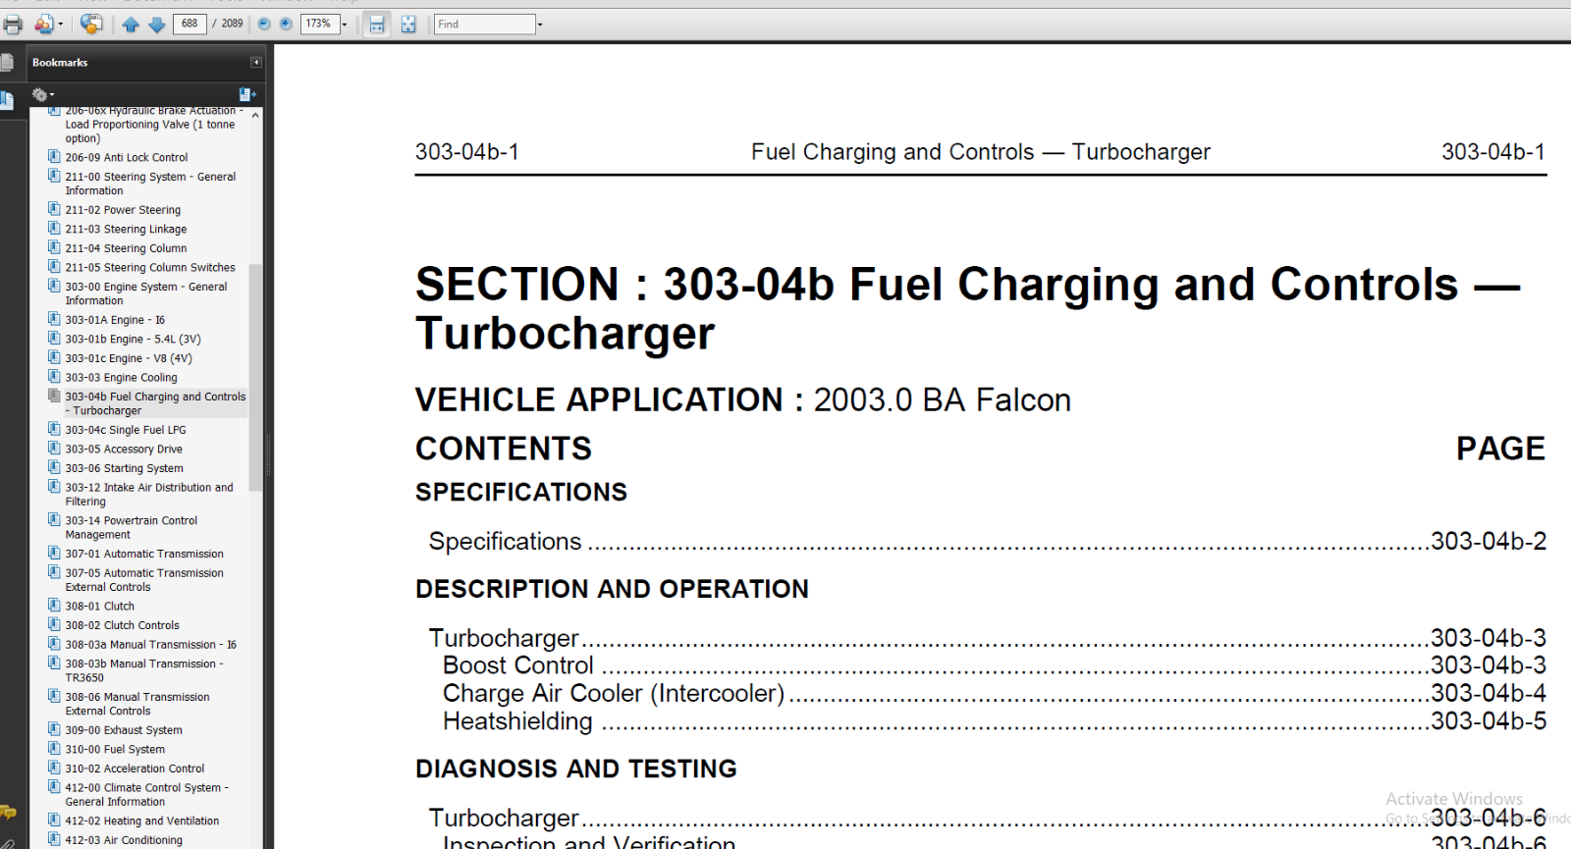Click the zoom out minus icon
The width and height of the screenshot is (1571, 849).
coord(264,24)
